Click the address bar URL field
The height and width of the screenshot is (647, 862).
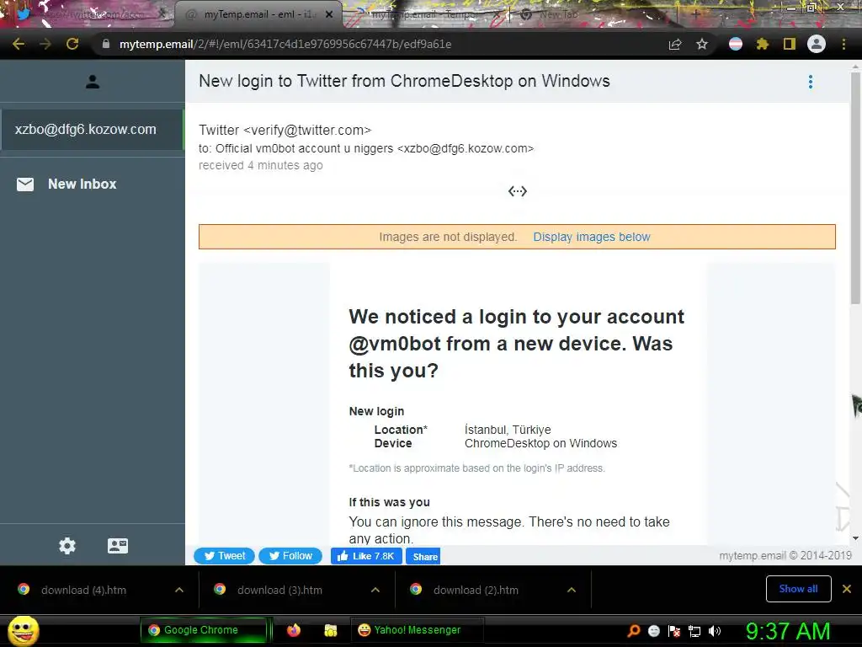(285, 44)
